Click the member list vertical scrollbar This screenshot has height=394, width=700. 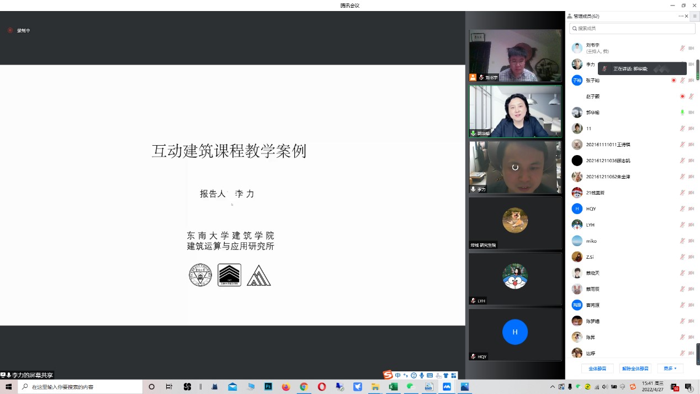[697, 69]
